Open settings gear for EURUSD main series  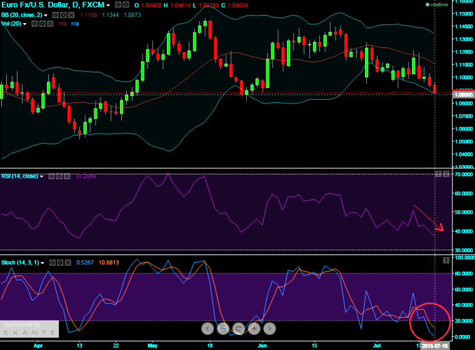pos(126,5)
